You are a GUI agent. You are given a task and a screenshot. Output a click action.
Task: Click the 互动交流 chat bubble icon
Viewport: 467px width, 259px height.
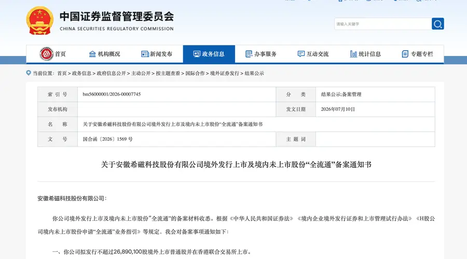tap(301, 54)
